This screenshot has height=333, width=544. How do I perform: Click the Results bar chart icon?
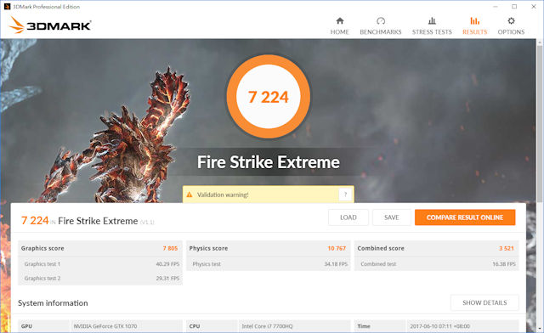click(474, 20)
